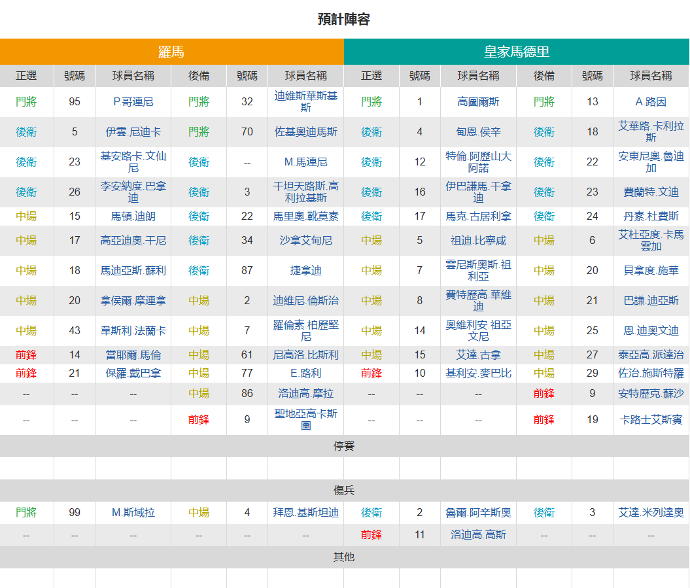Click the 羅馬 team header

(x=171, y=52)
